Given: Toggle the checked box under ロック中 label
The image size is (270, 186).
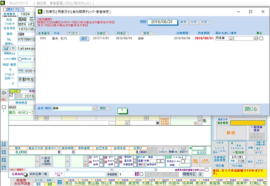Looking at the screenshot, I should pyautogui.click(x=11, y=95).
